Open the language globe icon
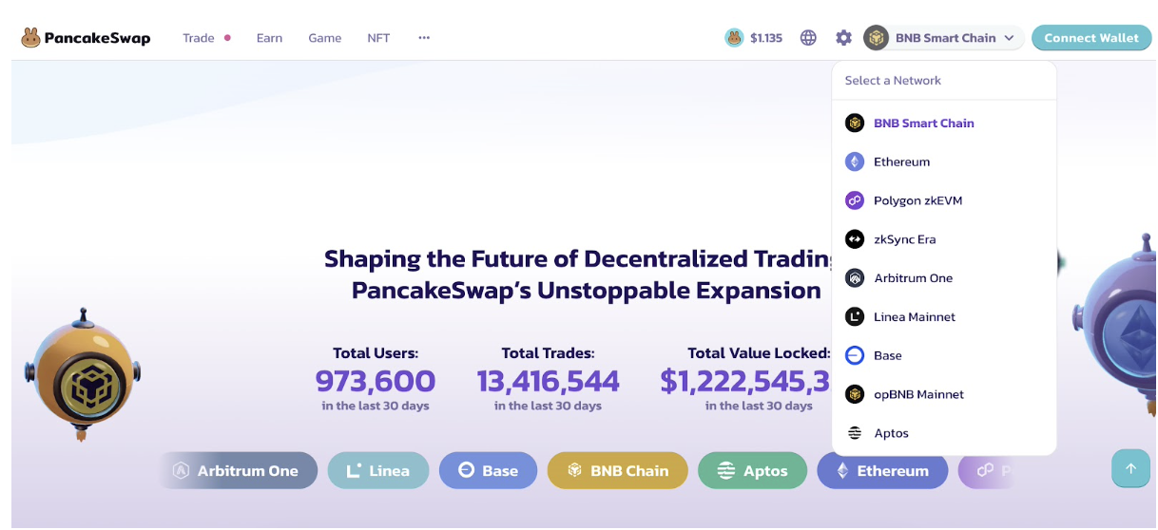This screenshot has width=1158, height=530. (808, 38)
